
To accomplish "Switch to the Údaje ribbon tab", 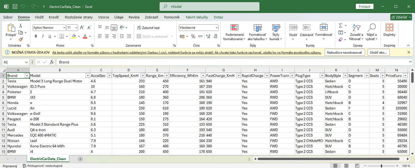I will click(119, 17).
